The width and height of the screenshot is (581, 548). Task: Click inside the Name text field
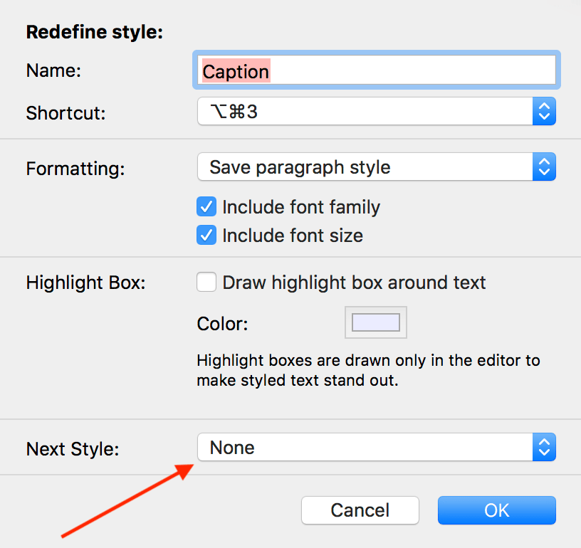click(377, 70)
